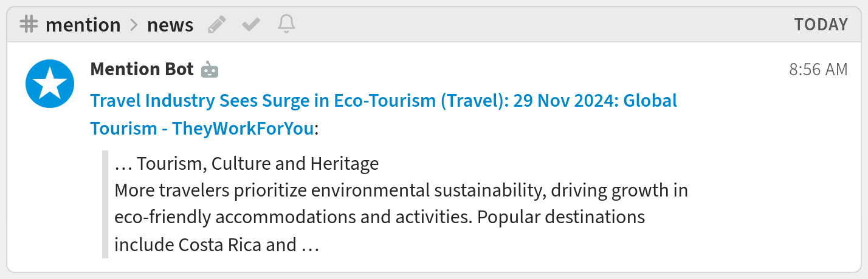Viewport: 868px width, 279px height.
Task: Click the hash stream icon
Action: (x=29, y=24)
